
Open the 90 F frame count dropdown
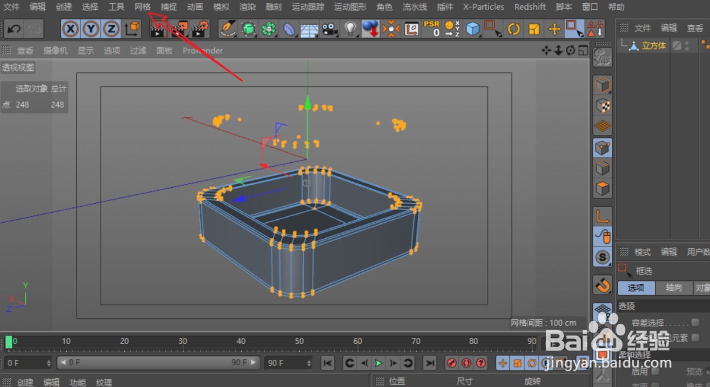309,363
